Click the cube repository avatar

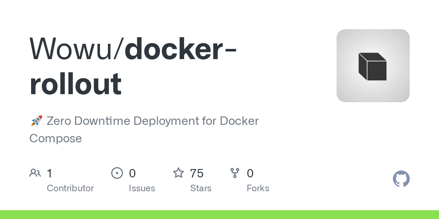[x=373, y=66]
